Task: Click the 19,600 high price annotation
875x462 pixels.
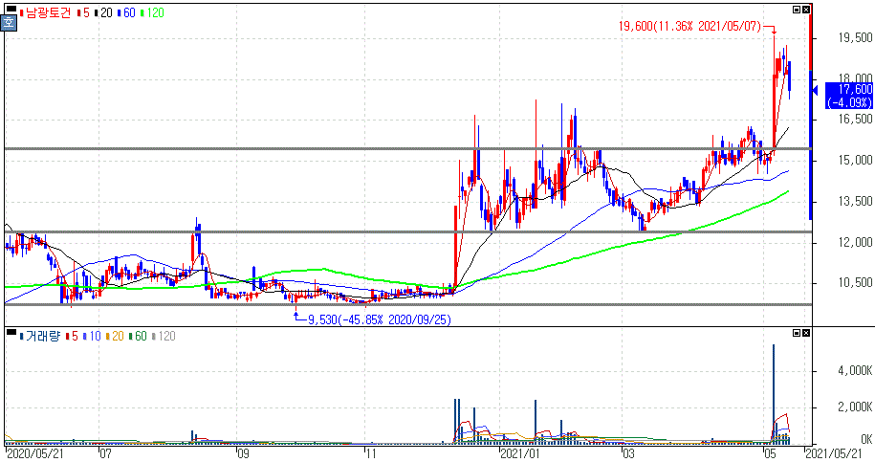Action: coord(689,26)
